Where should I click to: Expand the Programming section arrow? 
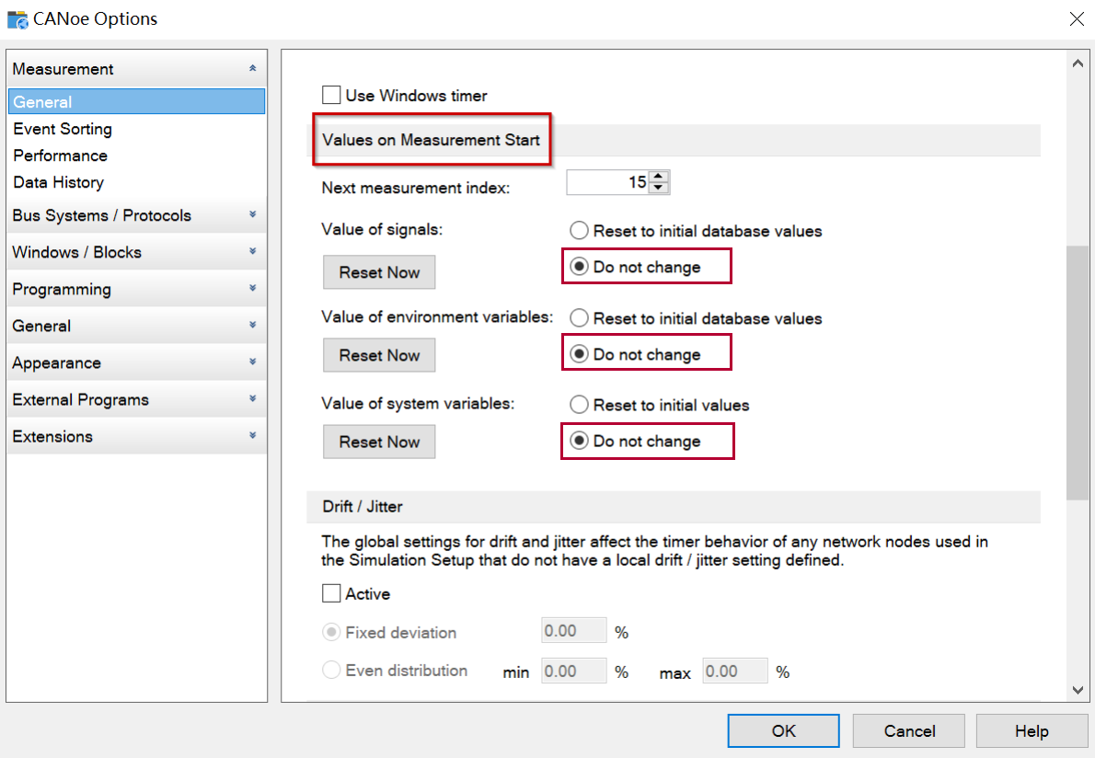click(252, 289)
